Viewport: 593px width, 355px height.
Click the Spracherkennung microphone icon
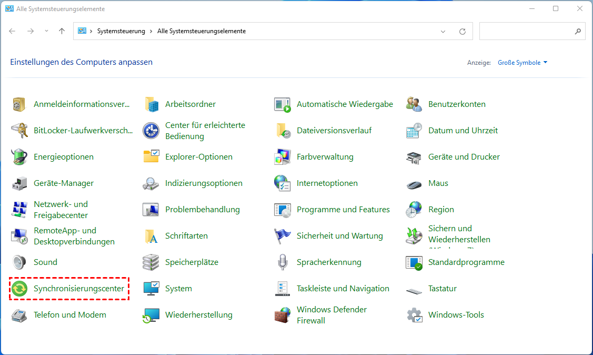tap(283, 262)
